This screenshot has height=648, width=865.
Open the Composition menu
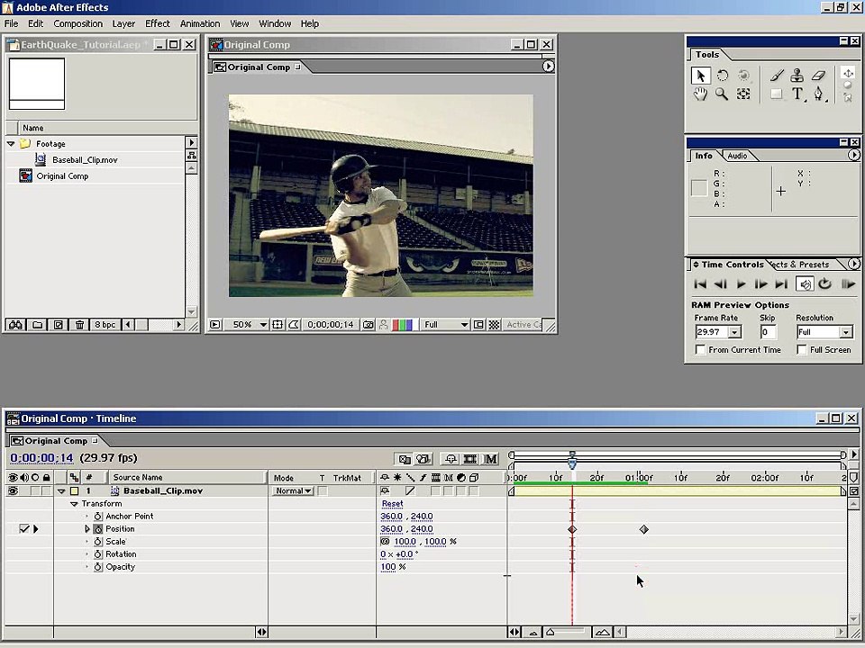click(x=77, y=23)
